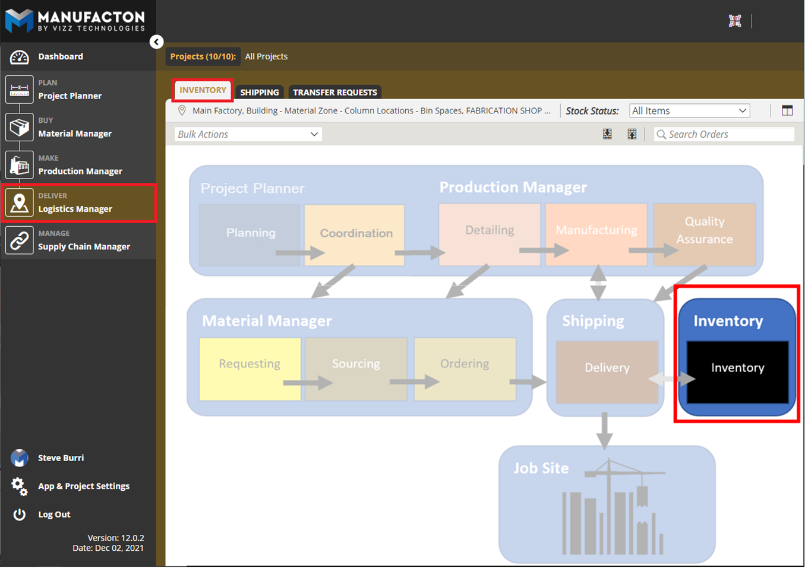Click the Material Manager box icon

[19, 128]
